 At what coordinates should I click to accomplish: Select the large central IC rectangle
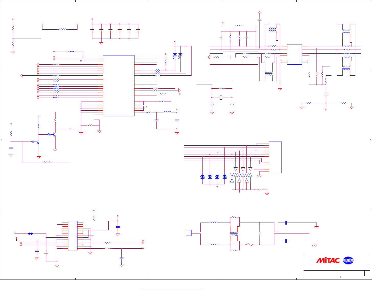[x=119, y=86]
